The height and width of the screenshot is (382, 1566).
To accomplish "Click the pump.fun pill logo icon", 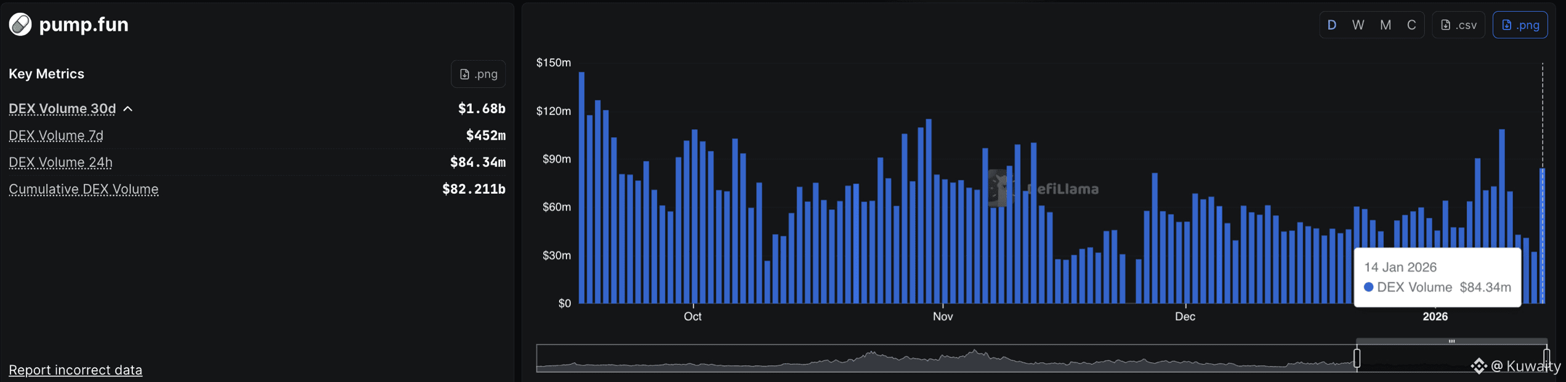I will (20, 25).
